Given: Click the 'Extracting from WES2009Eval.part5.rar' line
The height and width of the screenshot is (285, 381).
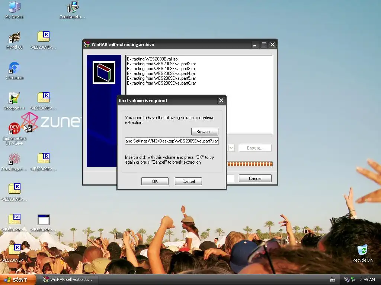Looking at the screenshot, I should point(161,78).
